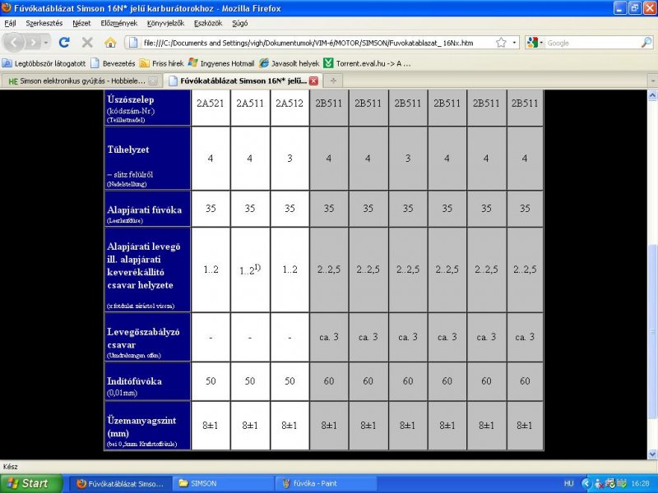Viewport: 658px width, 493px height.
Task: Click the Firefox icon in title bar
Action: 7,7
